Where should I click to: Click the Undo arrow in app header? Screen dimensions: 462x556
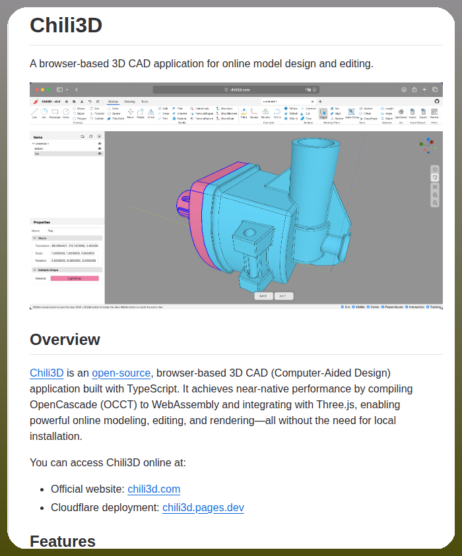90,102
